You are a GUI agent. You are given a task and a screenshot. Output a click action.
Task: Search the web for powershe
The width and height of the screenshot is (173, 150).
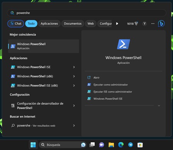[x=43, y=126]
